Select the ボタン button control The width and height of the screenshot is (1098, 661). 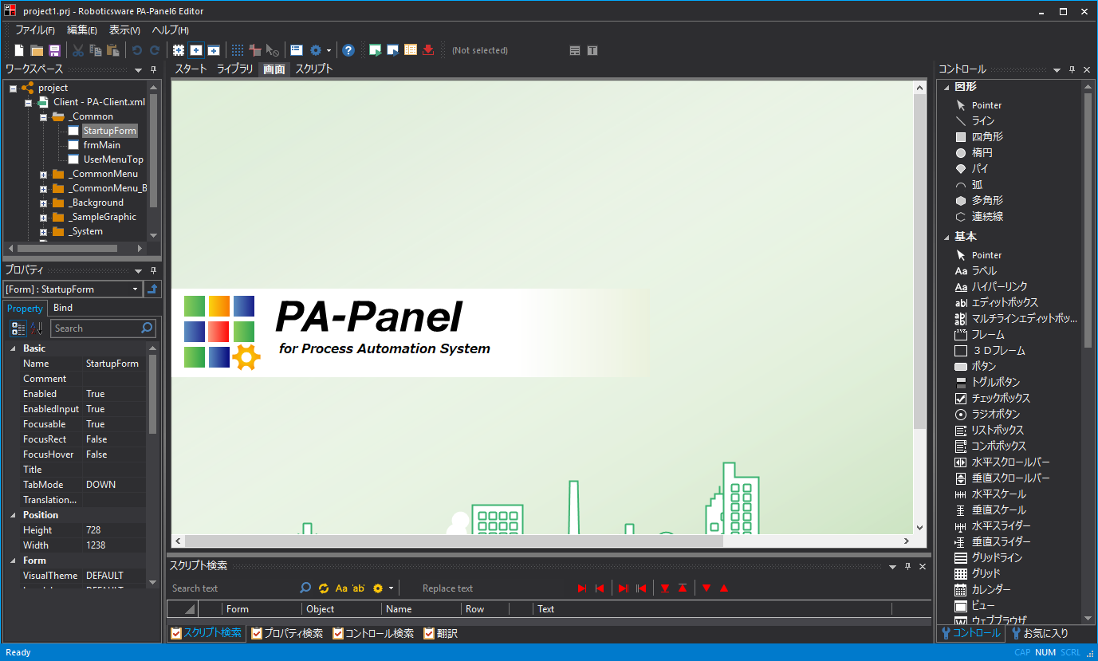coord(975,367)
